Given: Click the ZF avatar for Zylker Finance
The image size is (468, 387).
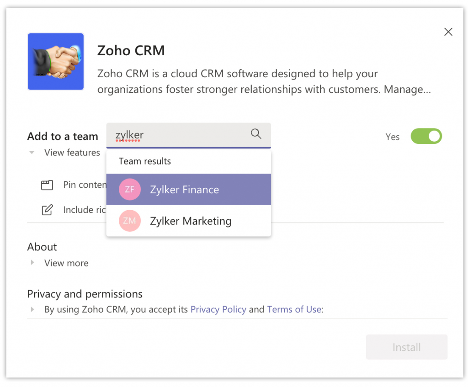Looking at the screenshot, I should click(129, 189).
